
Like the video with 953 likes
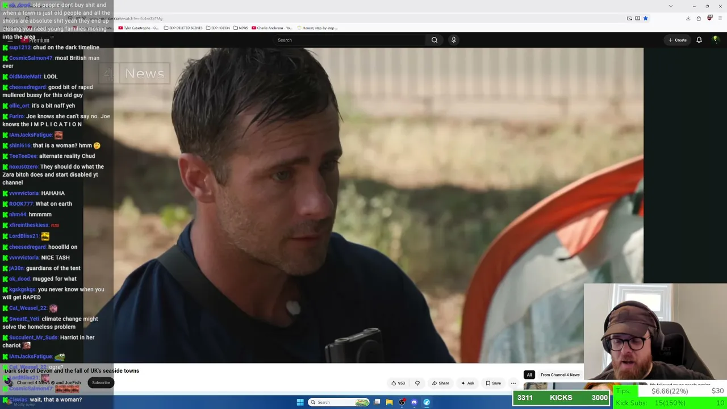click(398, 383)
